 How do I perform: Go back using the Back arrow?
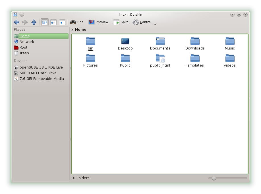[x=16, y=22]
